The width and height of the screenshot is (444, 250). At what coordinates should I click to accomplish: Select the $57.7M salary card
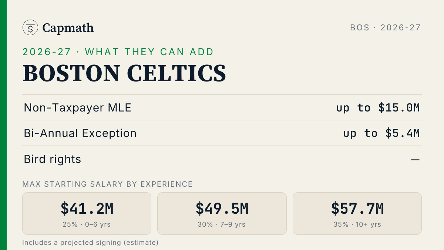[x=357, y=213]
